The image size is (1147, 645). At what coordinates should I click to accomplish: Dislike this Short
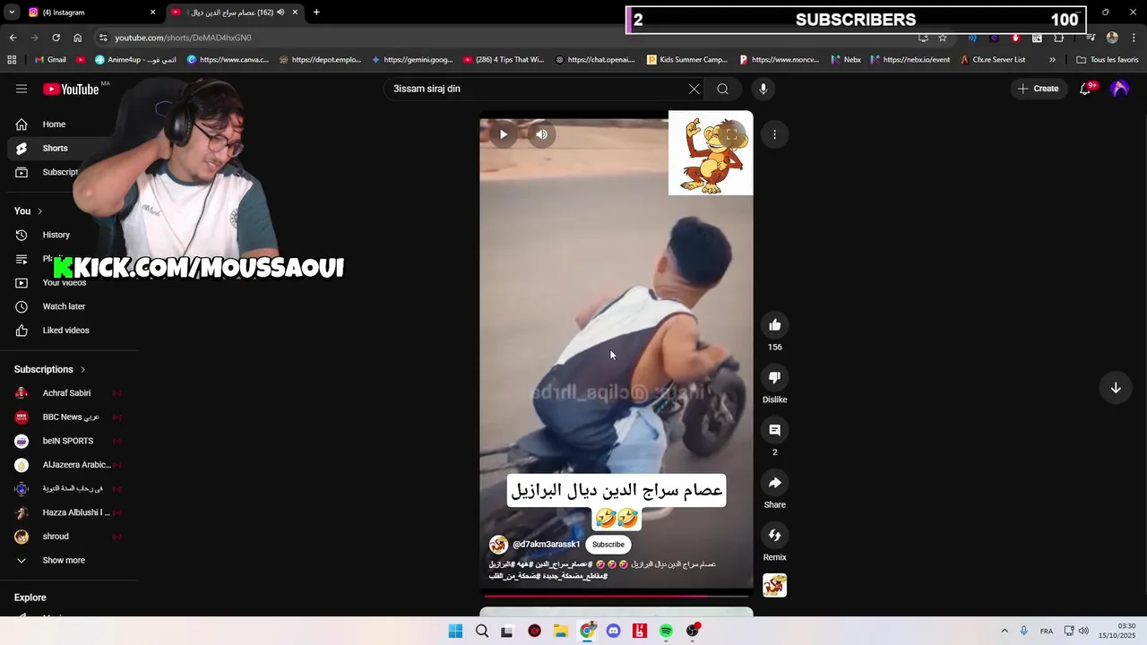pyautogui.click(x=775, y=378)
